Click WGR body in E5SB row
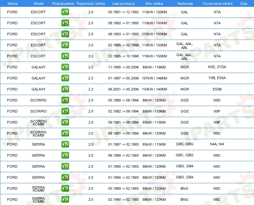The width and height of the screenshot is (254, 205). click(184, 89)
